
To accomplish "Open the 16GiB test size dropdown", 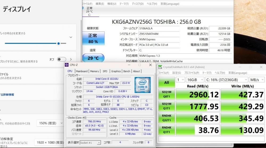I will click(x=195, y=80).
